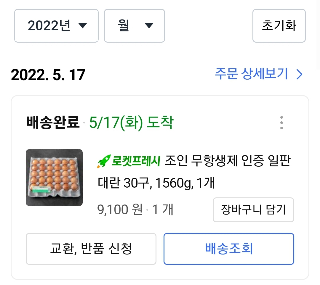Screen dimensions: 320x285
Task: Click the arrow beside 2022년
Action: click(83, 26)
